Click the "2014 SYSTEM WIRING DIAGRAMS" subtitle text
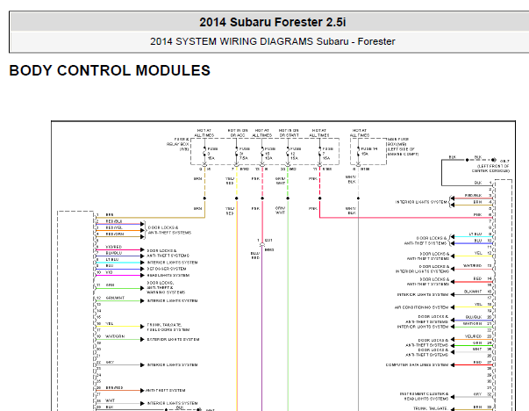The image size is (529, 411). (x=232, y=41)
